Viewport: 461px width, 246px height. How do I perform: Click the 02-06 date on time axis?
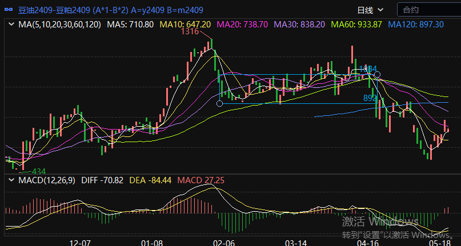point(223,243)
